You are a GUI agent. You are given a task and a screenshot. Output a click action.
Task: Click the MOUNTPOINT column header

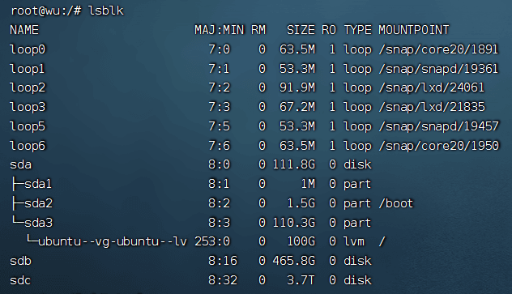click(414, 30)
